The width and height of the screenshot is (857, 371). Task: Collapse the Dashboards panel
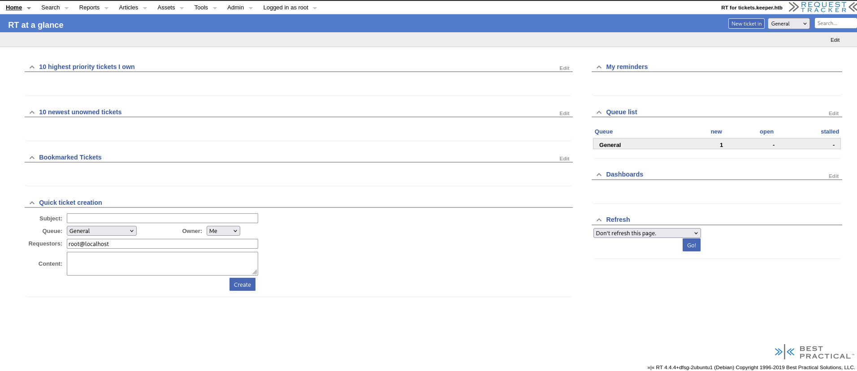(x=599, y=175)
